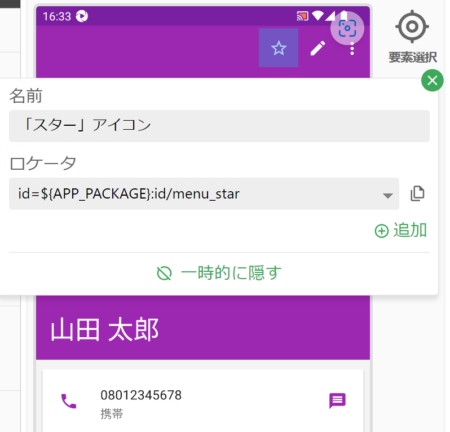
Task: Open the ロケータ locator dropdown
Action: point(204,194)
